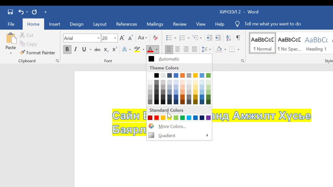This screenshot has height=187, width=333.
Task: Apply the No Spacing style
Action: pos(289,43)
